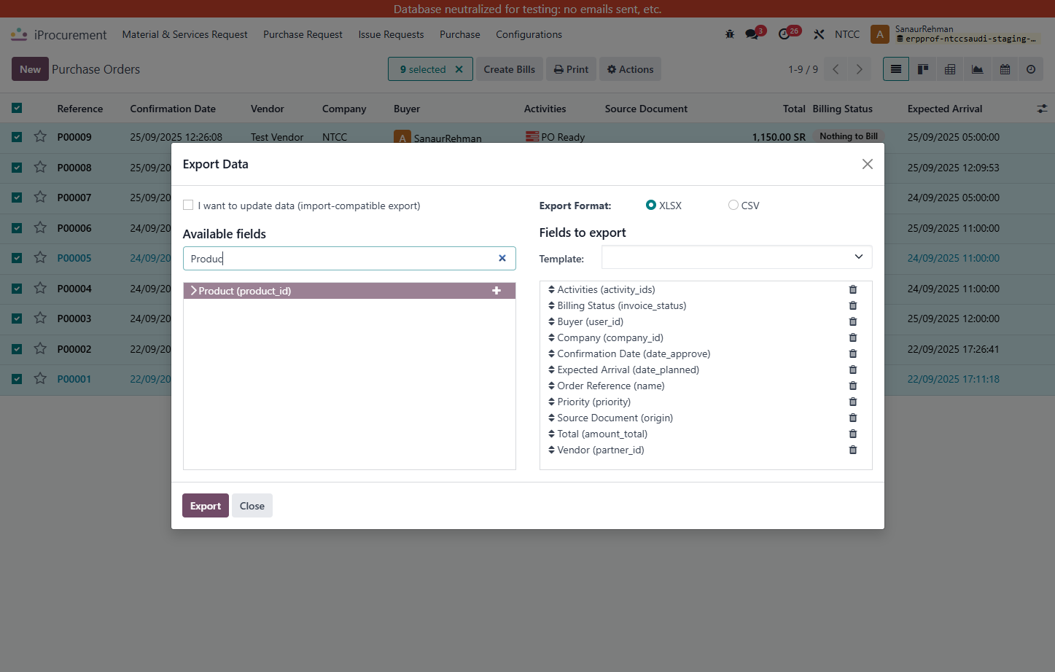Expand Product (product_id) field tree
The width and height of the screenshot is (1055, 672).
[x=193, y=291]
